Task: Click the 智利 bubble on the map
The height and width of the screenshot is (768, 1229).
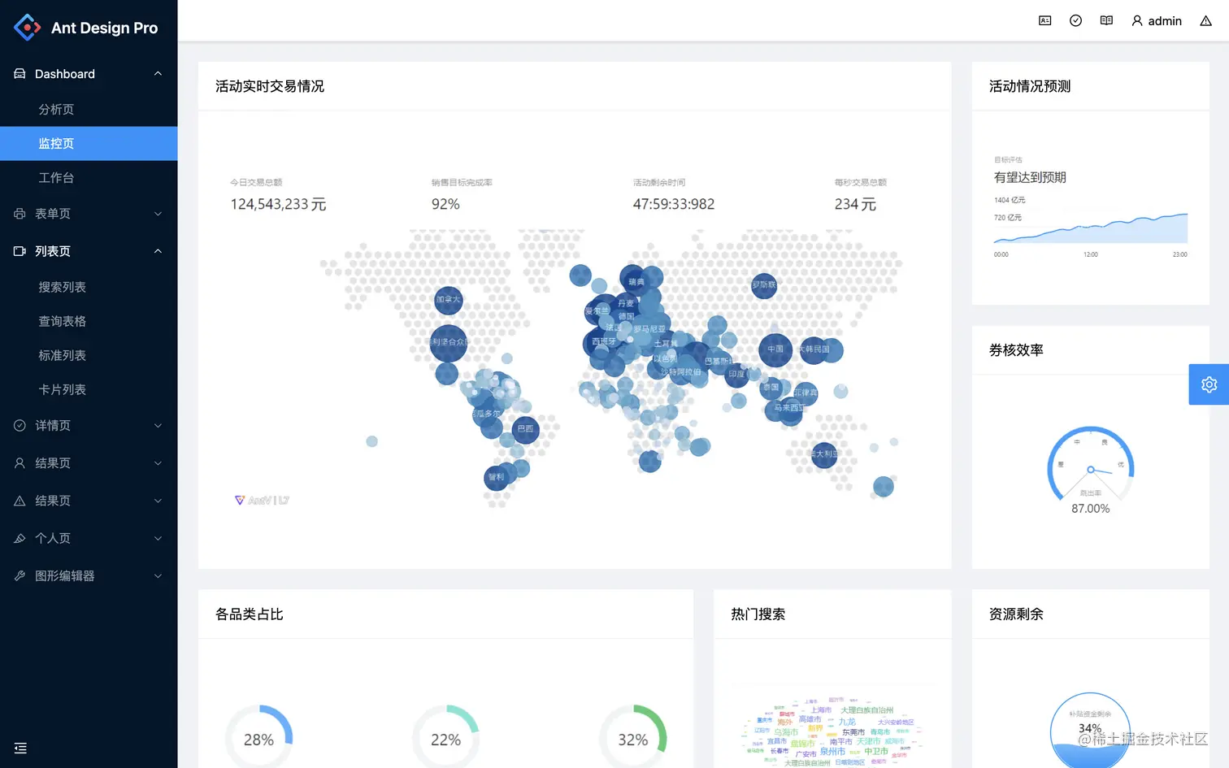Action: coord(496,477)
